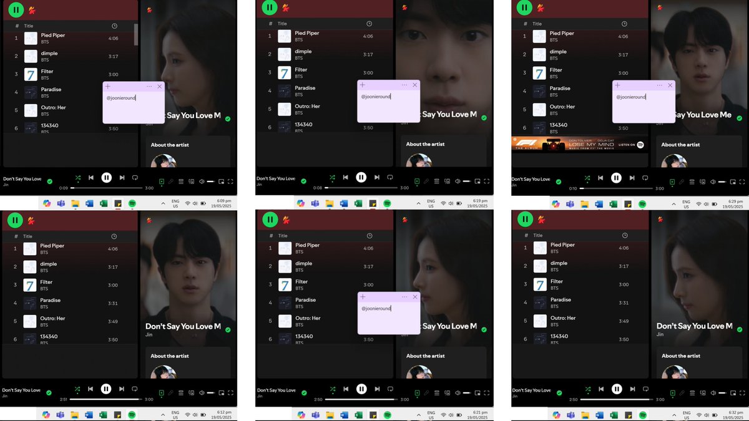Click ENG US language indicator in 6:12 pm taskbar

click(175, 415)
